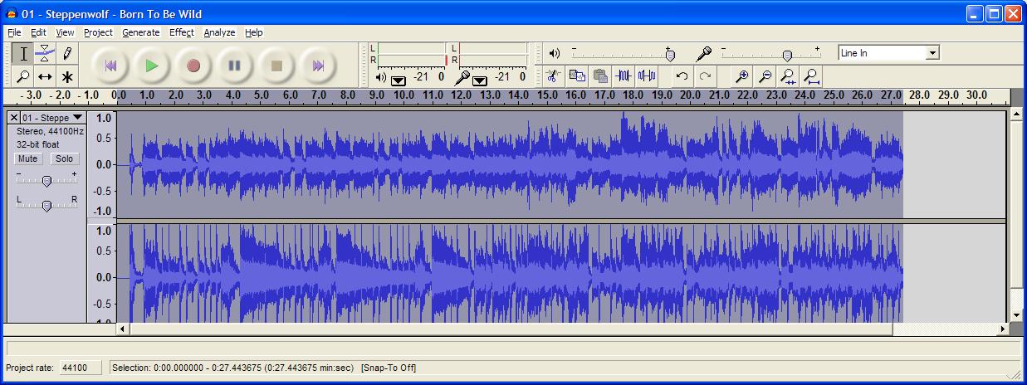Click the vertical scrollbar down arrow
The width and height of the screenshot is (1027, 385).
coord(1017,316)
